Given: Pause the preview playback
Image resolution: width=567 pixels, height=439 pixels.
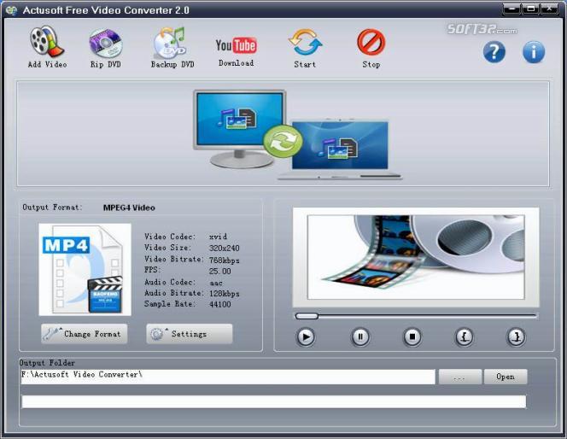Looking at the screenshot, I should 360,337.
